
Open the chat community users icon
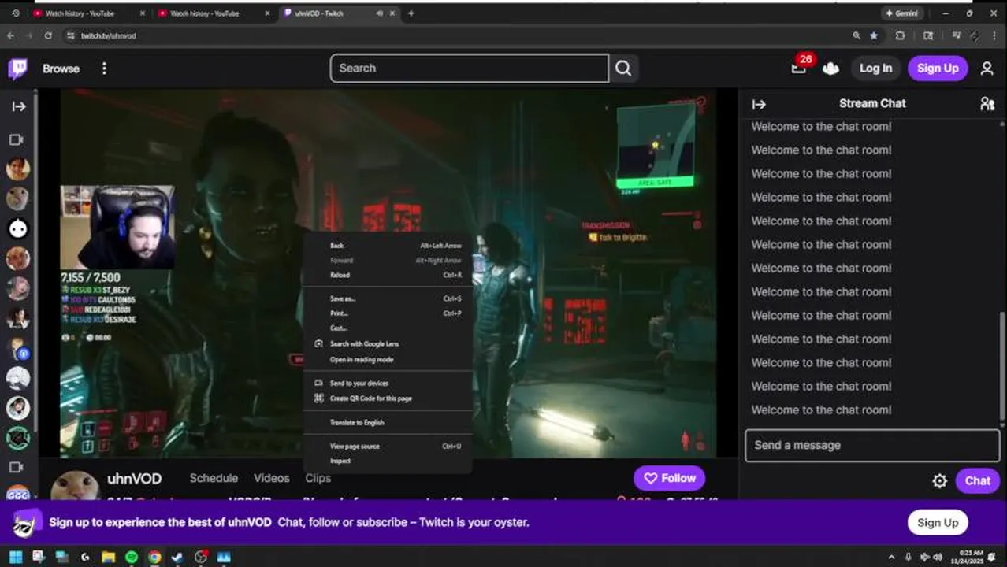[x=987, y=104]
